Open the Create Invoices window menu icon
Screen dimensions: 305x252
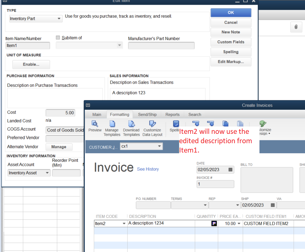tap(88, 105)
